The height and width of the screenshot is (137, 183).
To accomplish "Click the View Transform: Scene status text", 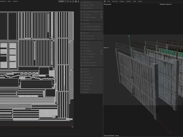I will pos(111,135).
